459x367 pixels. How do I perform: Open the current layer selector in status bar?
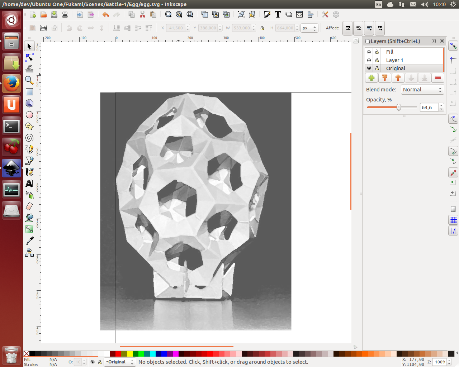pyautogui.click(x=120, y=362)
